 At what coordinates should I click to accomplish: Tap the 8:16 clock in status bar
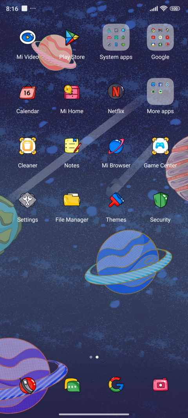pos(12,9)
